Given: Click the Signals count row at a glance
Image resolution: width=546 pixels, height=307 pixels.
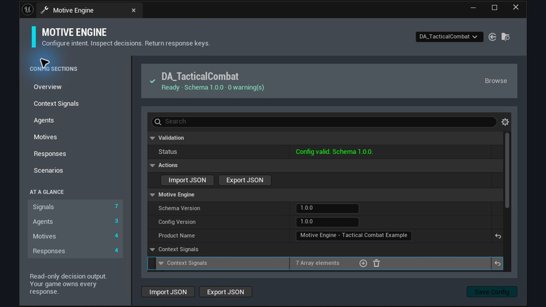Looking at the screenshot, I should point(75,207).
